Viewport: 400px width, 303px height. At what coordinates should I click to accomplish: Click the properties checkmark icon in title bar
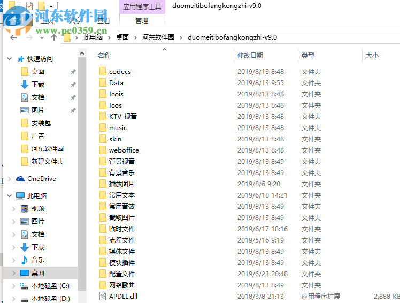(x=29, y=5)
